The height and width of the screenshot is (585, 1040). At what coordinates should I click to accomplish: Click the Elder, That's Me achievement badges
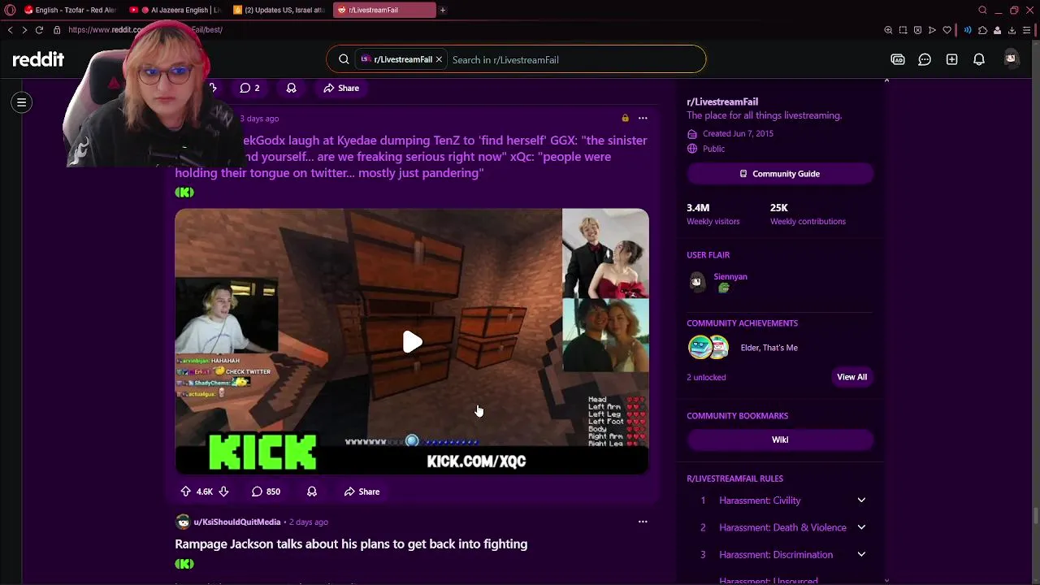(x=709, y=348)
